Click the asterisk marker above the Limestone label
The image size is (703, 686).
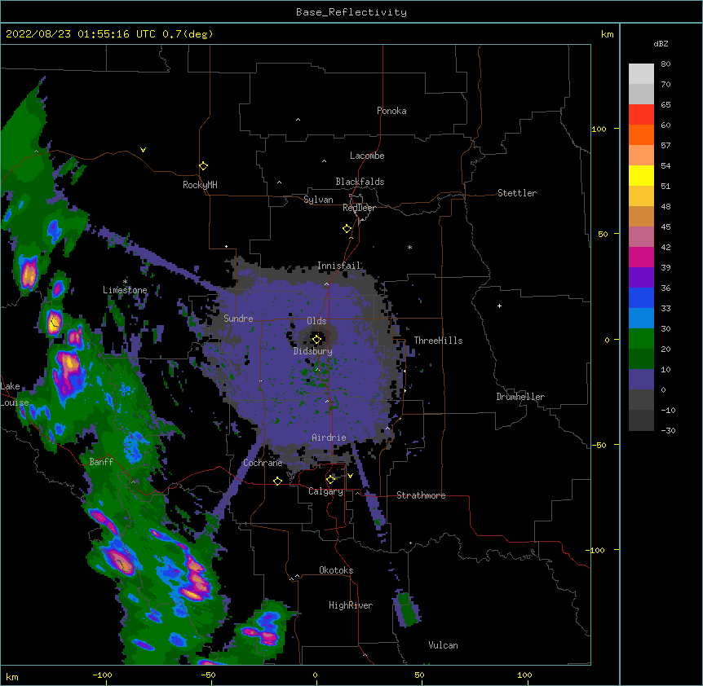coord(125,282)
